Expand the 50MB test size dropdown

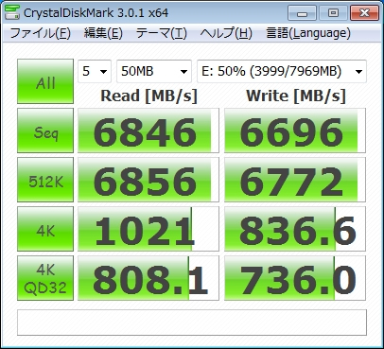coord(154,71)
